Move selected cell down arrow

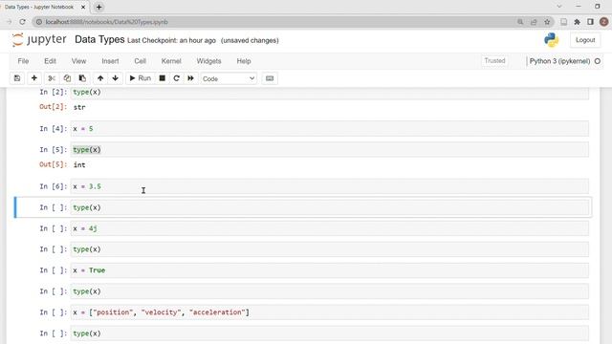(115, 78)
